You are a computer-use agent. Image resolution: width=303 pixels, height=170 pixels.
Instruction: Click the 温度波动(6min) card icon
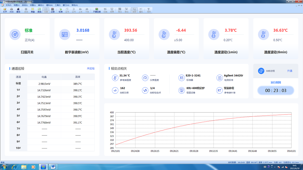263,35
